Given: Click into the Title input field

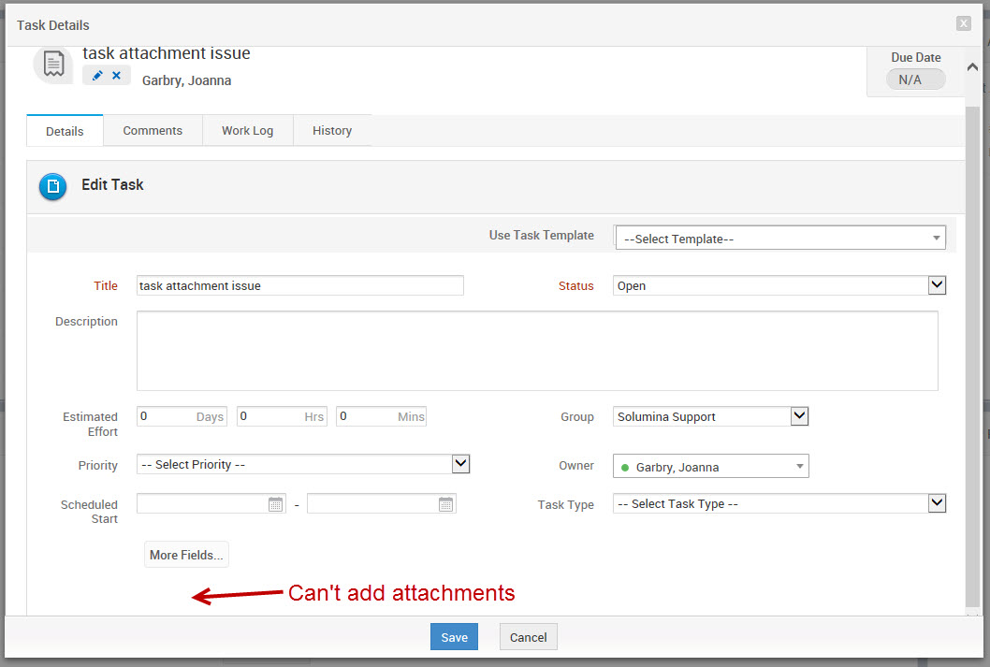Looking at the screenshot, I should (x=300, y=285).
